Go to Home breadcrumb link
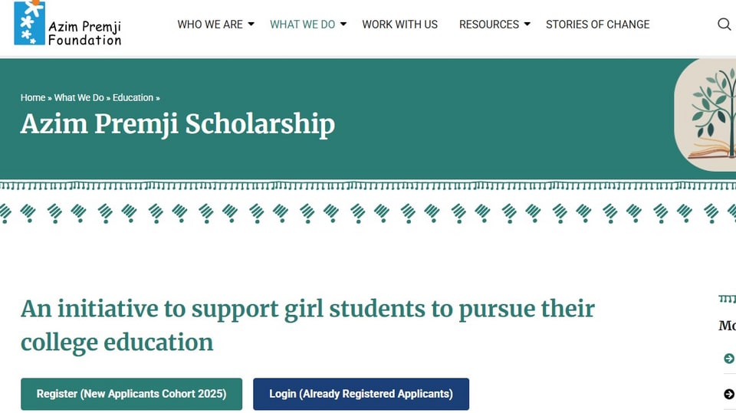736x413 pixels. click(x=33, y=97)
